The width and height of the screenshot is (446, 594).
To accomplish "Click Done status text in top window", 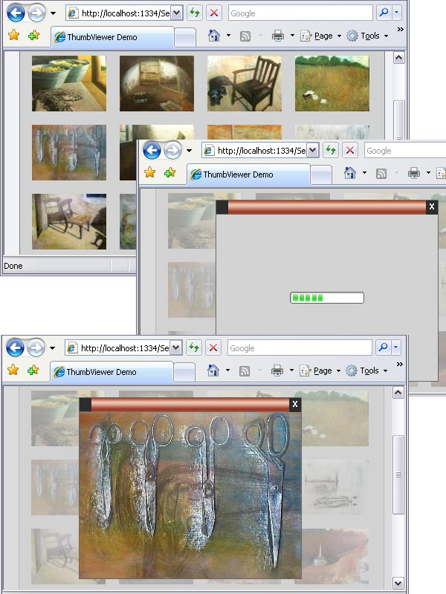I will click(13, 266).
